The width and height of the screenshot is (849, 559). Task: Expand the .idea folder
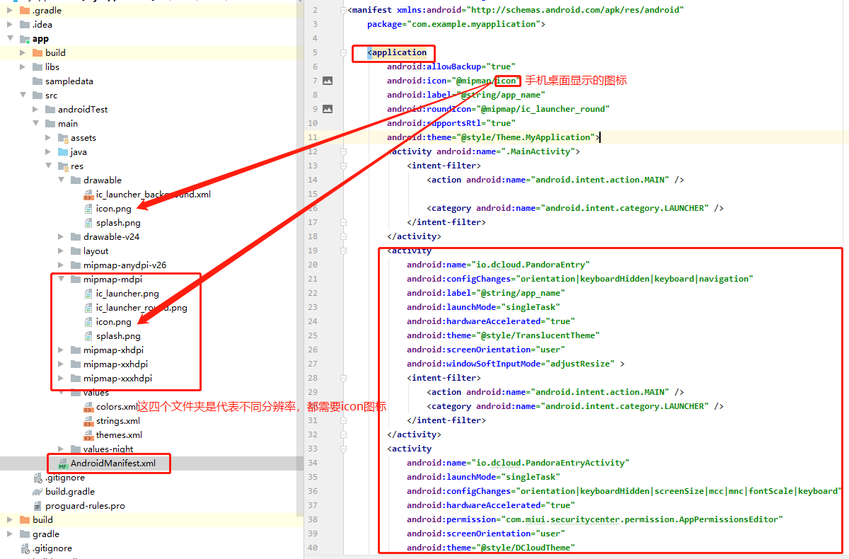coord(10,25)
